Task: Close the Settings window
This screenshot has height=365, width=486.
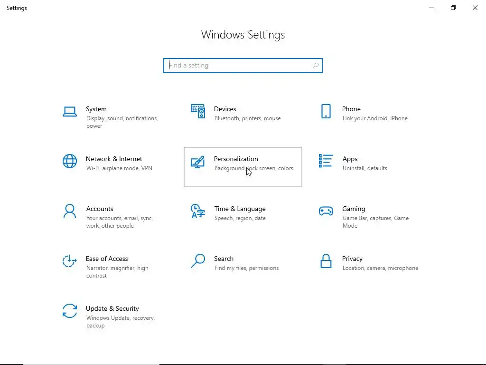Action: coord(475,8)
